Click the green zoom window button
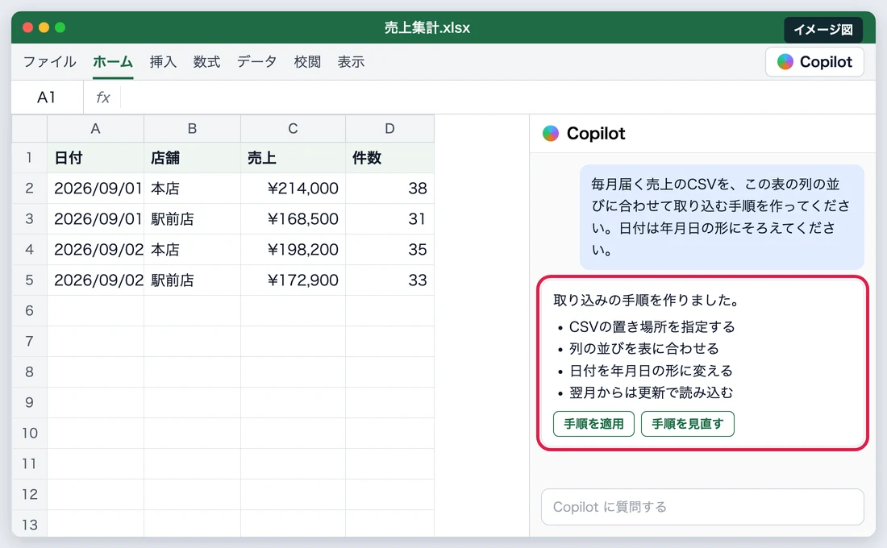 pos(60,27)
